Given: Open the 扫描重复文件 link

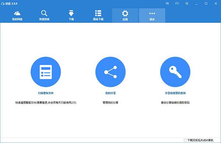Looking at the screenshot, I should coord(46,93).
